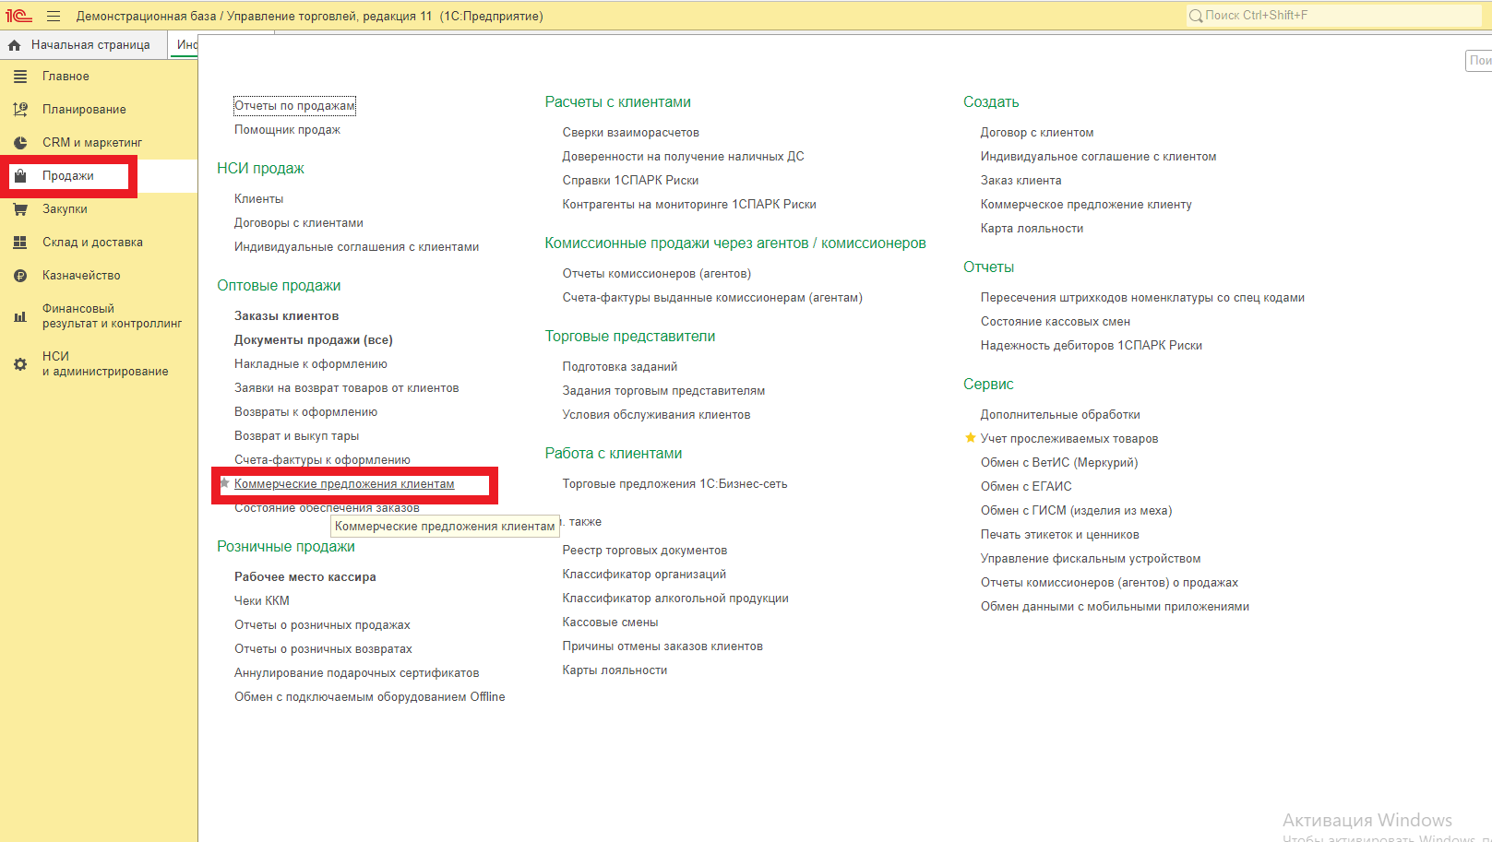Click the 1C logo icon

coord(18,16)
